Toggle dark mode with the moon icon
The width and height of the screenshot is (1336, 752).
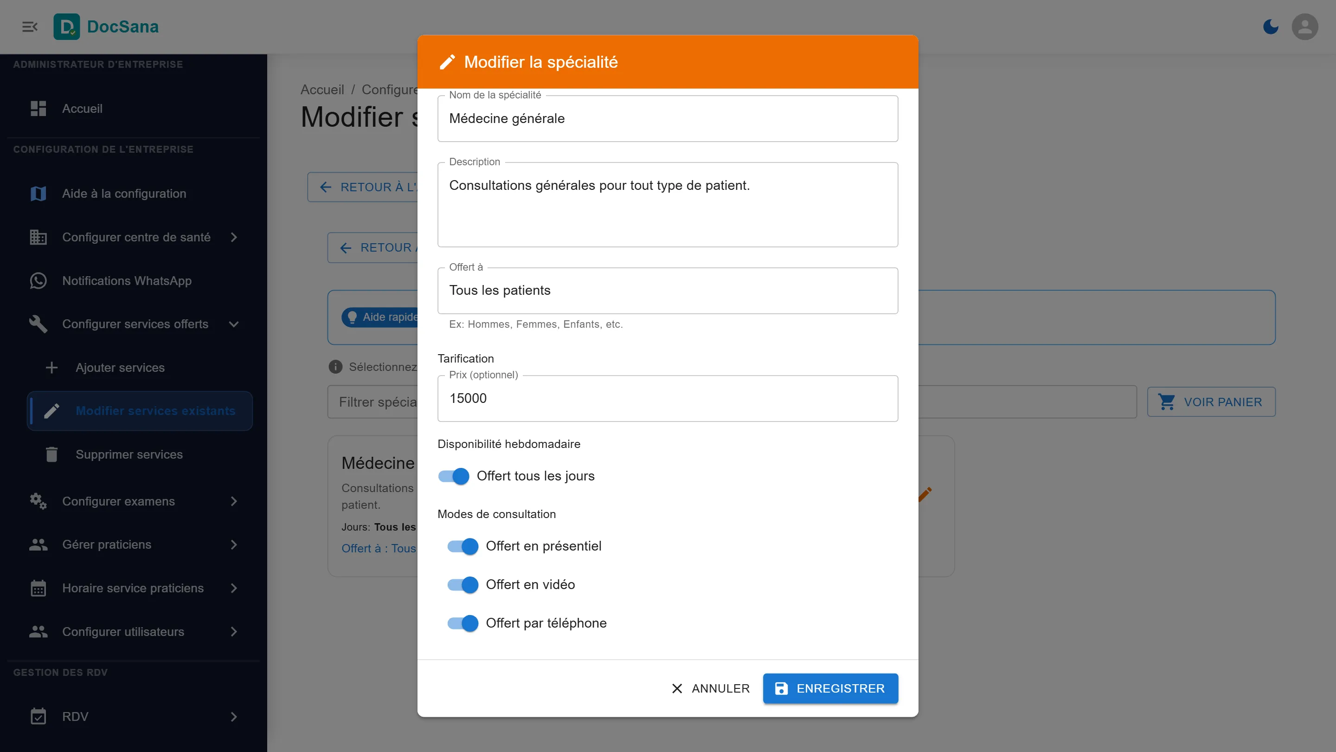1270,26
